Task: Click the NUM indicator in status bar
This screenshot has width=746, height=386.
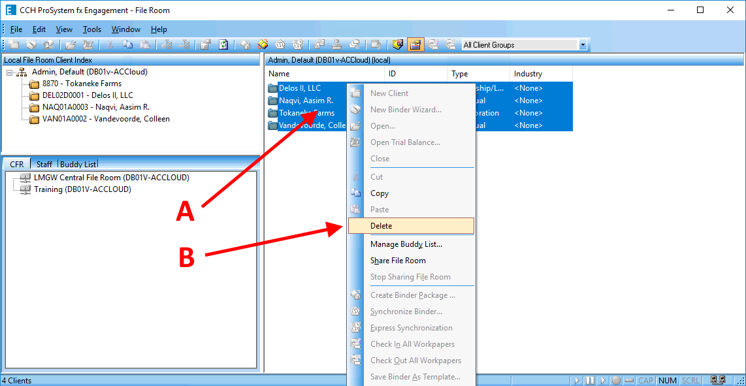Action: click(668, 381)
